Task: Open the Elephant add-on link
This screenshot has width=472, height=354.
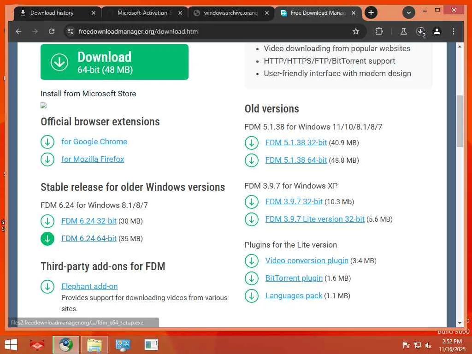Action: (89, 286)
